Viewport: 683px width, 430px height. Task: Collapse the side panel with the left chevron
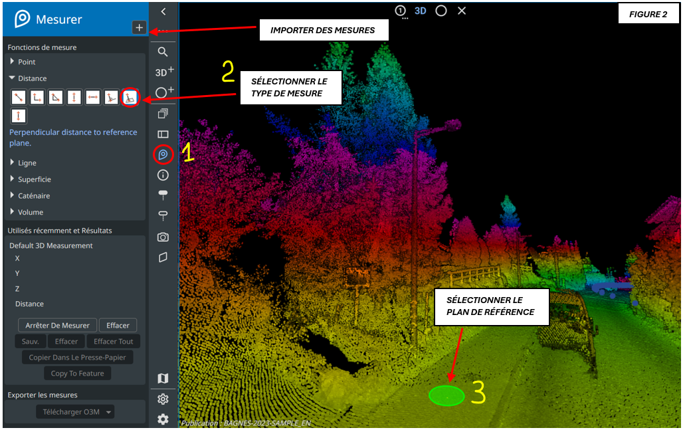tap(163, 12)
